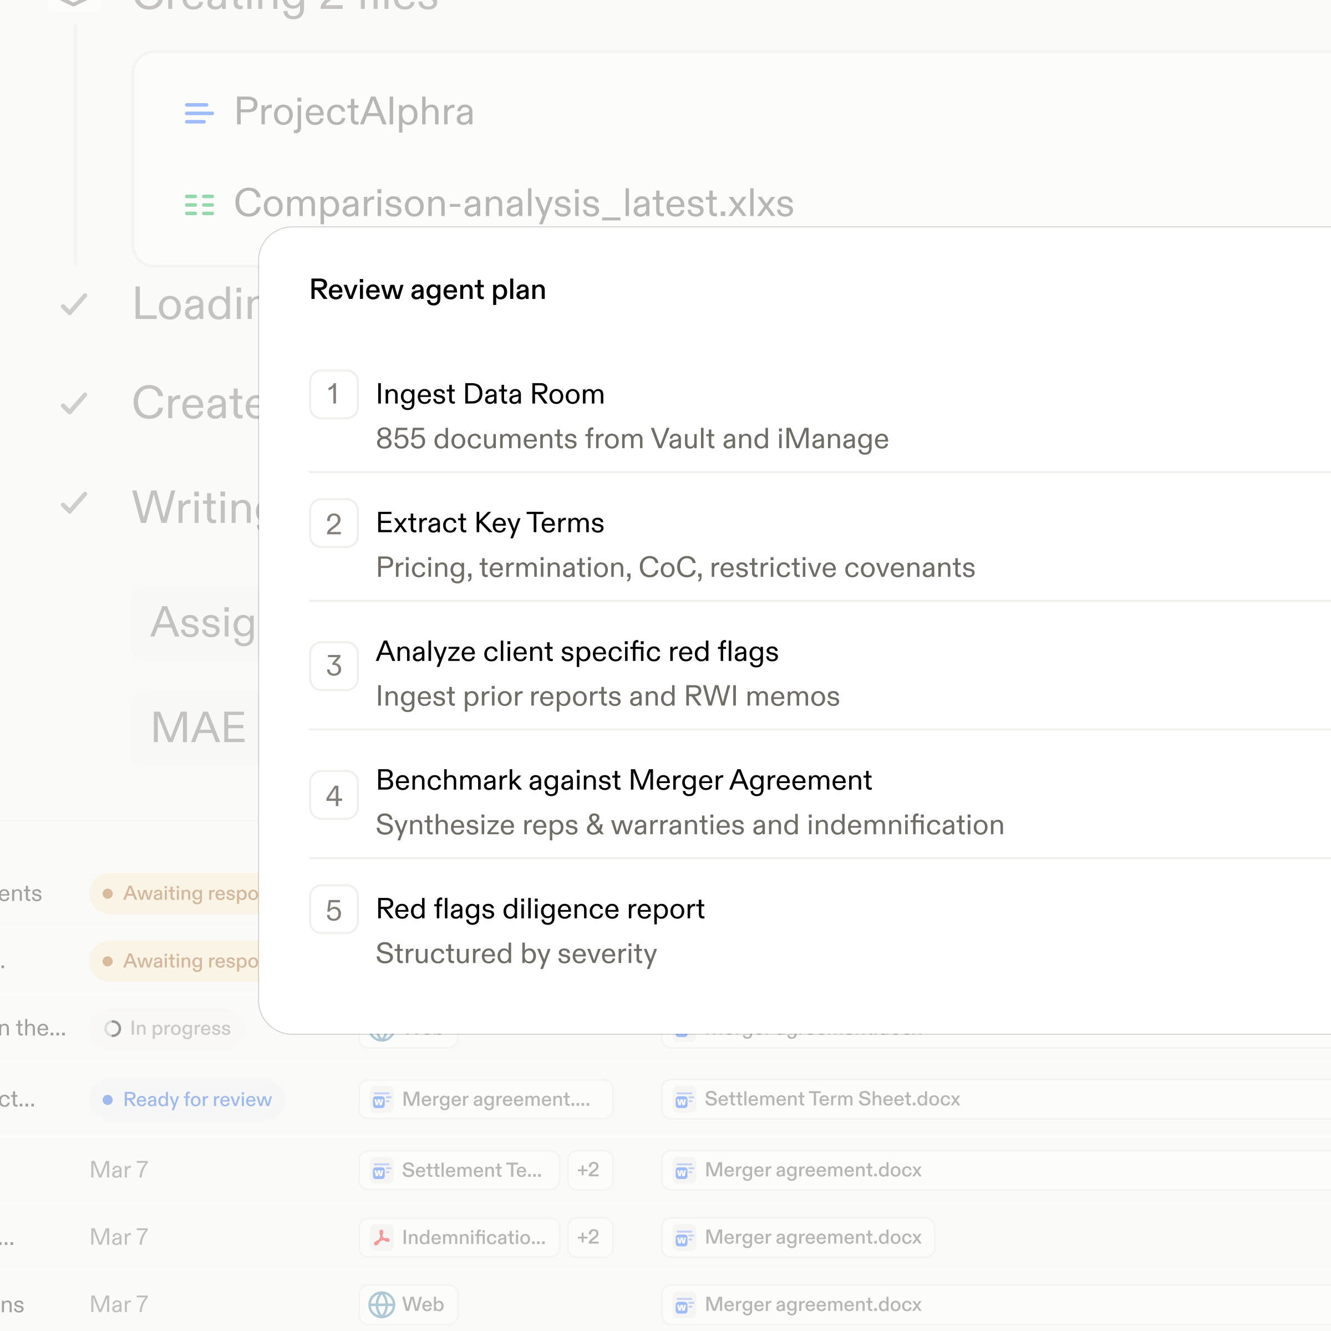Select the step number 2 box
The height and width of the screenshot is (1331, 1331).
(334, 524)
